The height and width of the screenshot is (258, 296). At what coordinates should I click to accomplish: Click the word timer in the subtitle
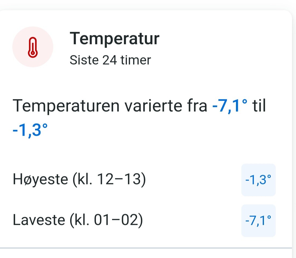click(x=136, y=60)
